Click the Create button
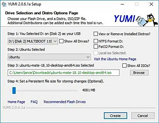This screenshot has height=123, width=159. pyautogui.click(x=115, y=116)
